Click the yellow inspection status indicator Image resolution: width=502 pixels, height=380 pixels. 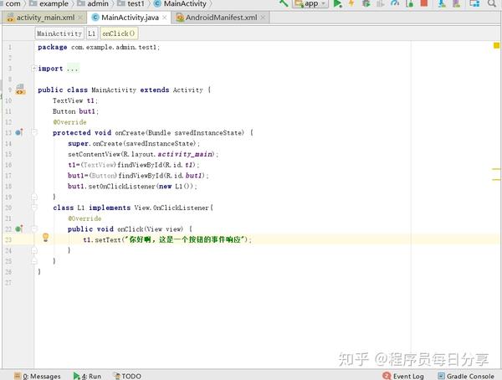pyautogui.click(x=496, y=45)
